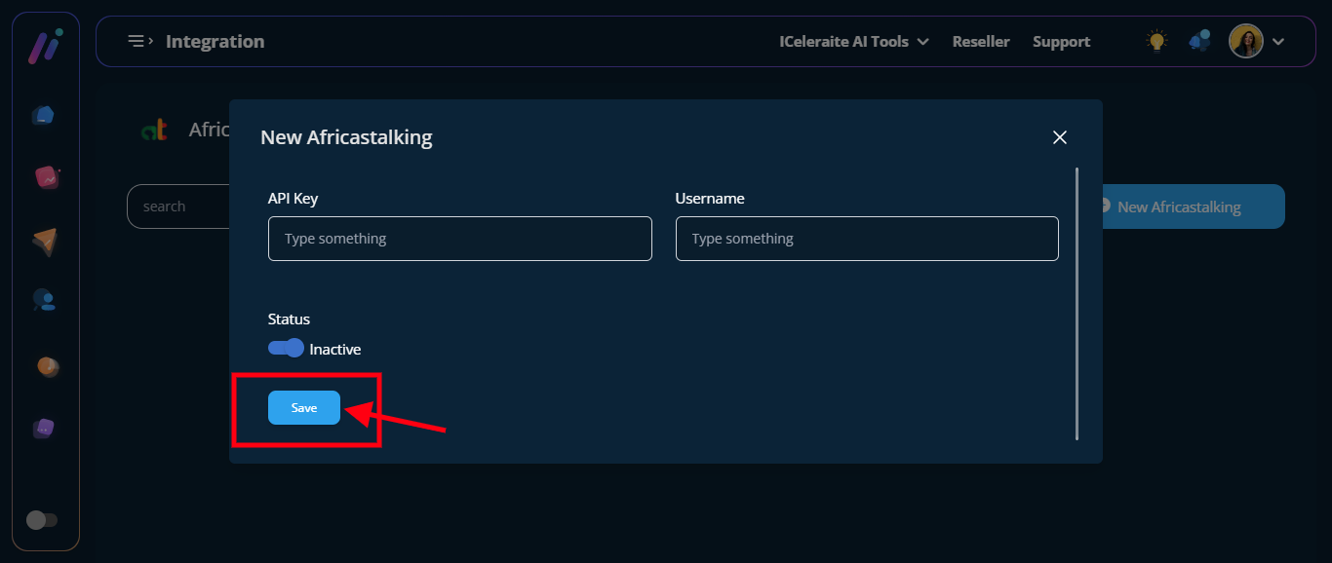Image resolution: width=1332 pixels, height=563 pixels.
Task: Toggle the theme switch at sidebar bottom
Action: tap(42, 520)
